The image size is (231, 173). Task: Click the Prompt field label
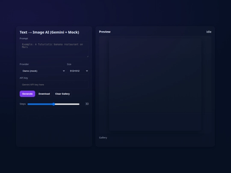[24, 38]
